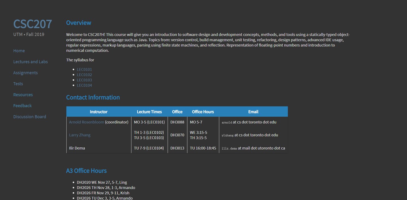Viewport: 407px width, 200px height.
Task: Open the LEC0101 syllabus link
Action: tap(84, 69)
